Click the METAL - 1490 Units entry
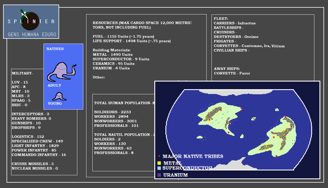 pyautogui.click(x=113, y=55)
